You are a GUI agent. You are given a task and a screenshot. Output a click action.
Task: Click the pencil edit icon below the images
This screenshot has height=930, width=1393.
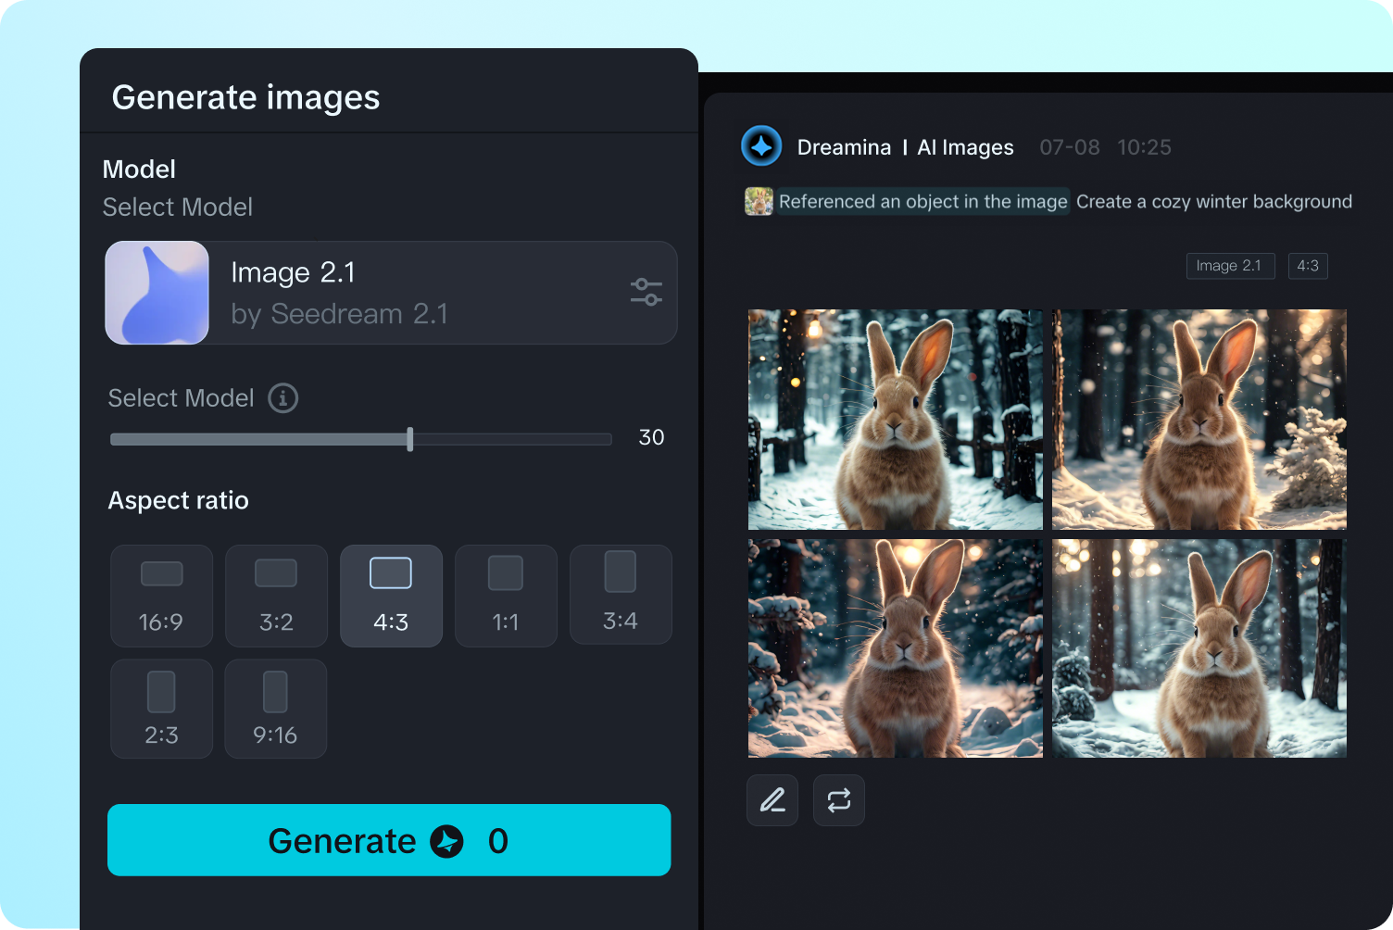(772, 799)
